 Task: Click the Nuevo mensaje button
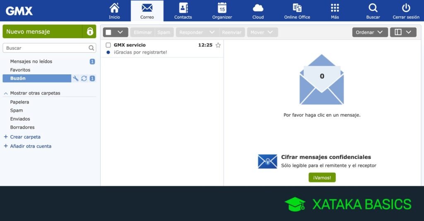tap(42, 32)
